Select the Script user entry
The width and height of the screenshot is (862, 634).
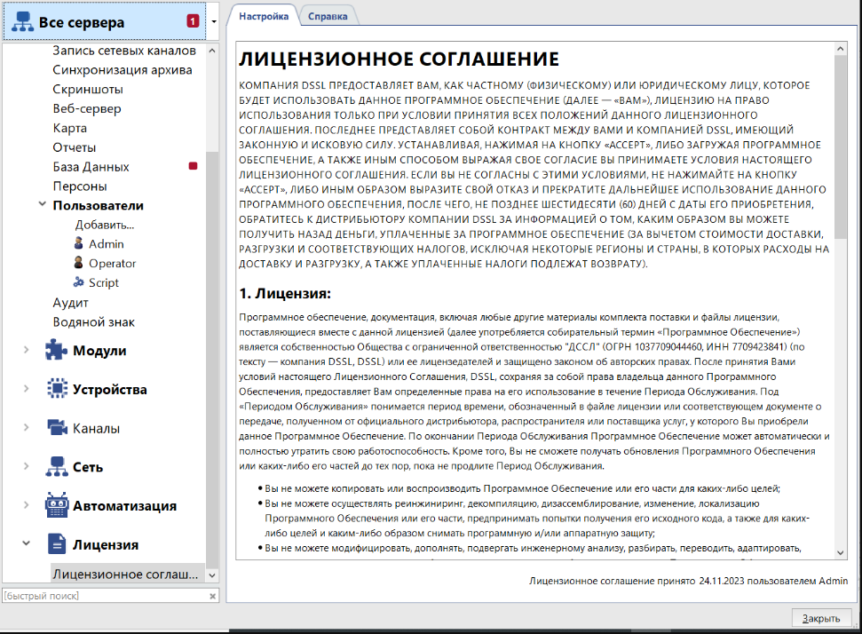click(x=103, y=282)
